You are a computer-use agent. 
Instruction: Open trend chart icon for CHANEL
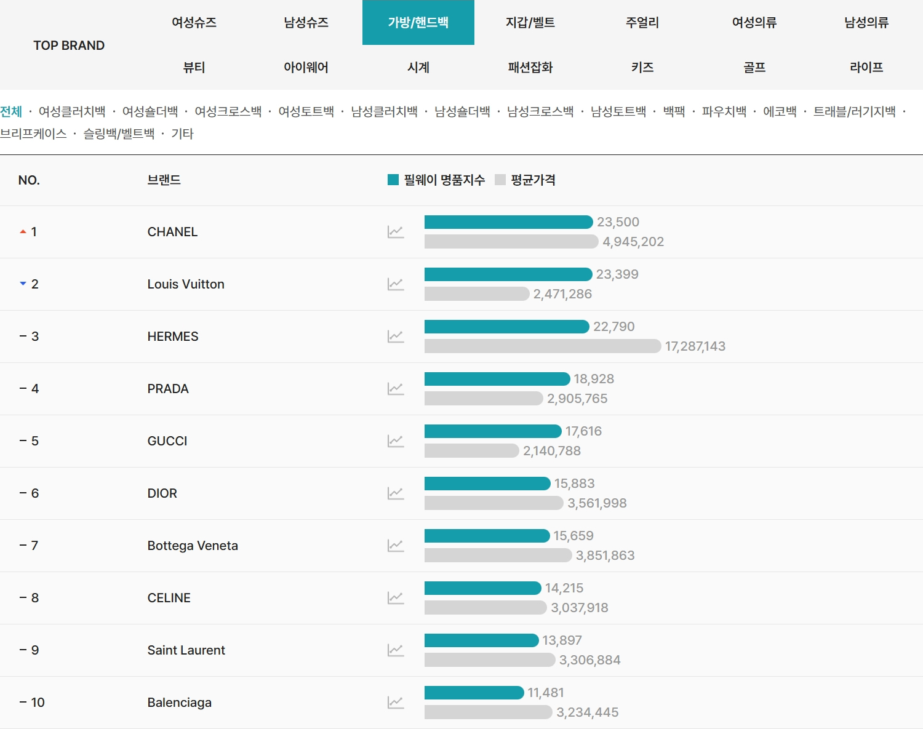click(x=396, y=232)
